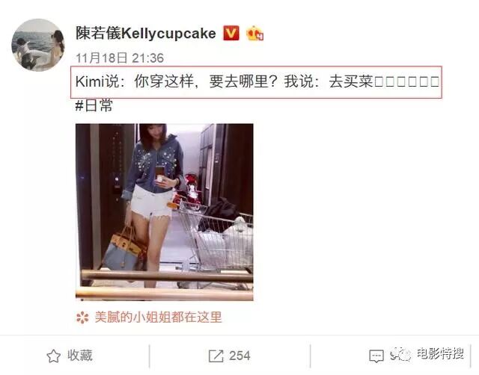Open the #日常 hashtag topic

click(x=94, y=105)
